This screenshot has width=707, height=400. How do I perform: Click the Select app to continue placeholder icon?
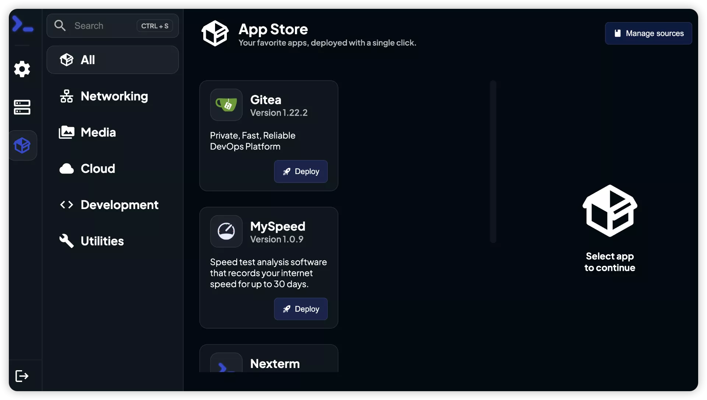[610, 211]
